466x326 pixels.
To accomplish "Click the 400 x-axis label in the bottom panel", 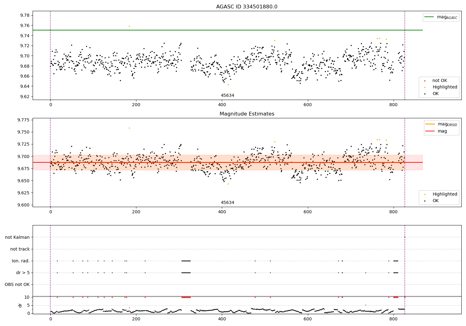I will click(222, 319).
